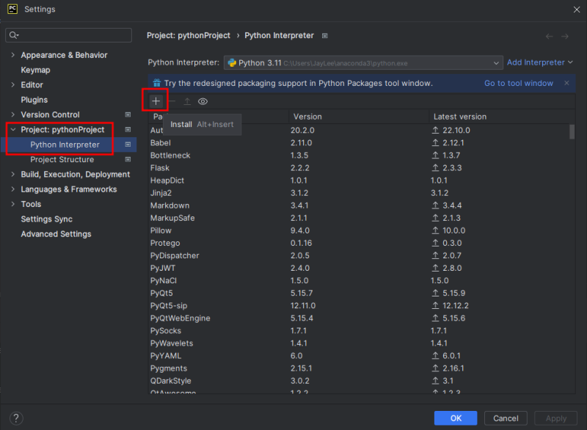
Task: Expand the Add Interpreter dropdown
Action: tap(539, 62)
